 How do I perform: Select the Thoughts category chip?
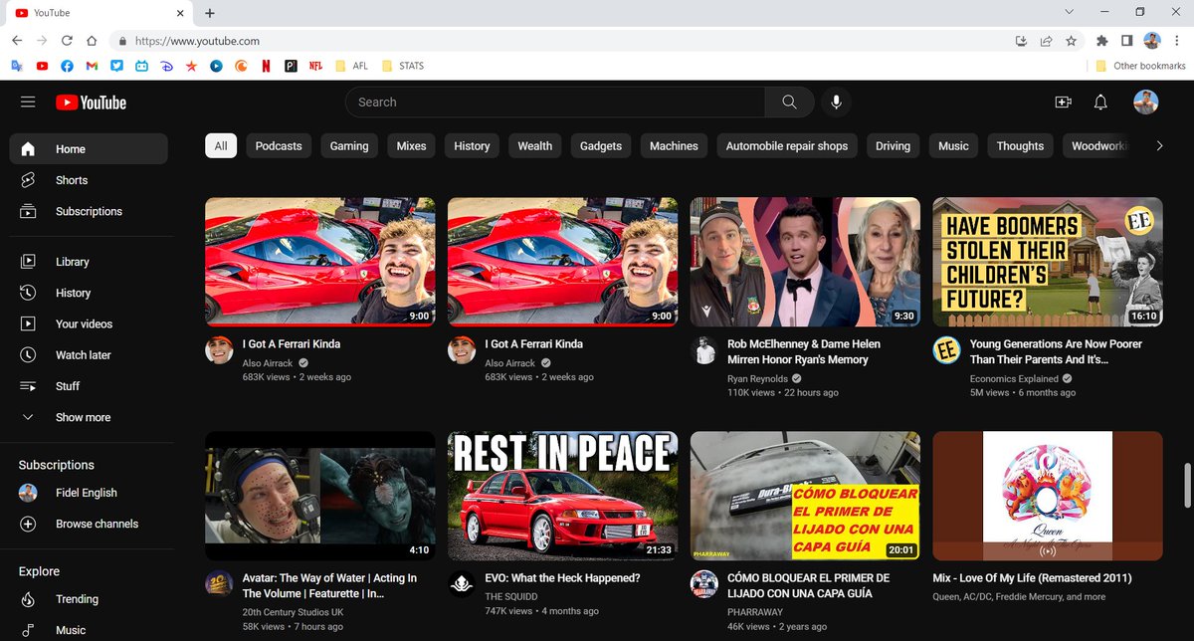[x=1020, y=145]
